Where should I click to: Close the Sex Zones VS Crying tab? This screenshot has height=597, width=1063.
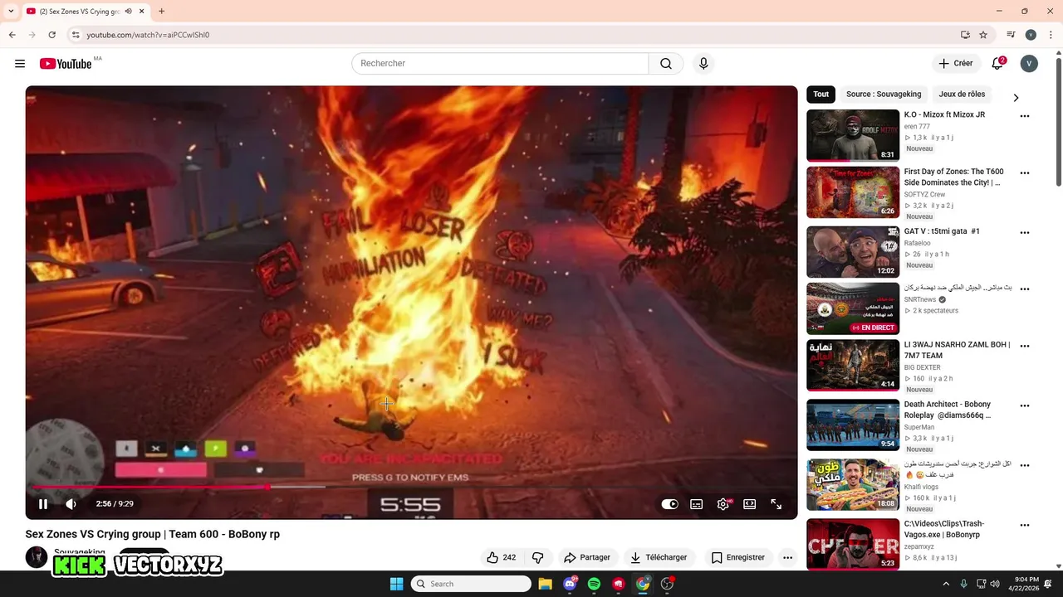click(142, 12)
